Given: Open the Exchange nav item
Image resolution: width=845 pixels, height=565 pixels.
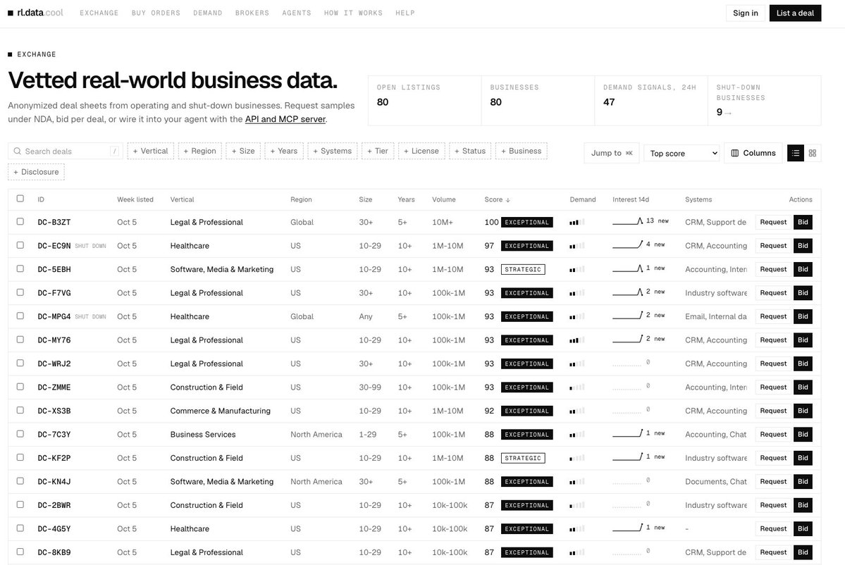Looking at the screenshot, I should tap(99, 13).
